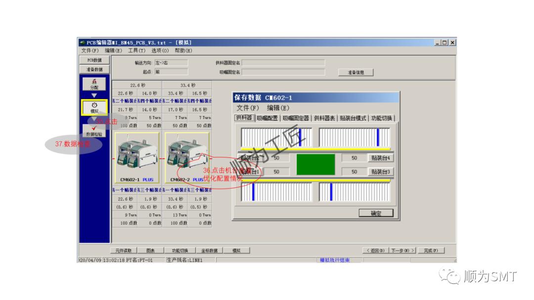The height and width of the screenshot is (300, 534).
Task: Click the lower-left feeder slot bank
Action: point(276,192)
